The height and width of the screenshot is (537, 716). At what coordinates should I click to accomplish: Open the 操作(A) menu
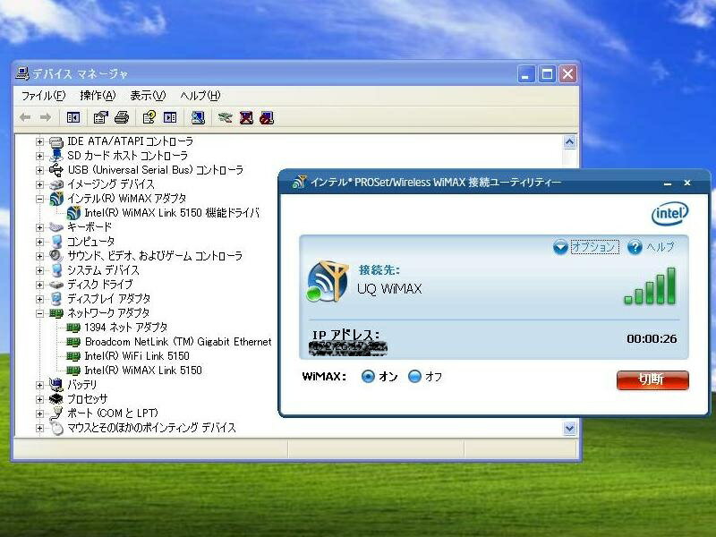98,96
